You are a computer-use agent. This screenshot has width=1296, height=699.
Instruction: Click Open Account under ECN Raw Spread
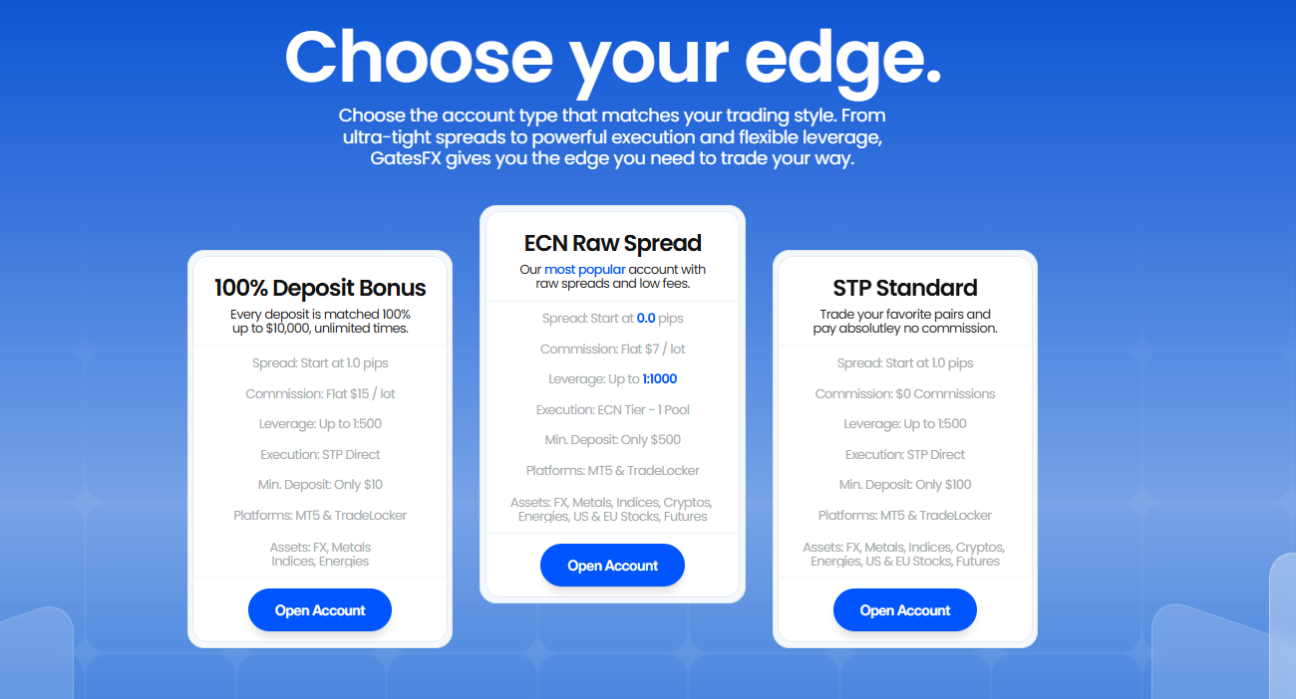[612, 566]
